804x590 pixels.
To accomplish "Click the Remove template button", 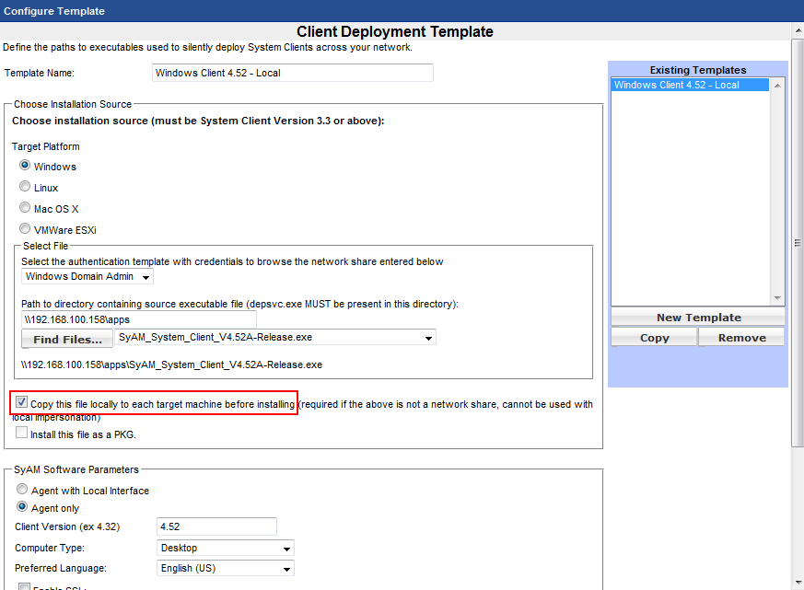I will pos(741,338).
